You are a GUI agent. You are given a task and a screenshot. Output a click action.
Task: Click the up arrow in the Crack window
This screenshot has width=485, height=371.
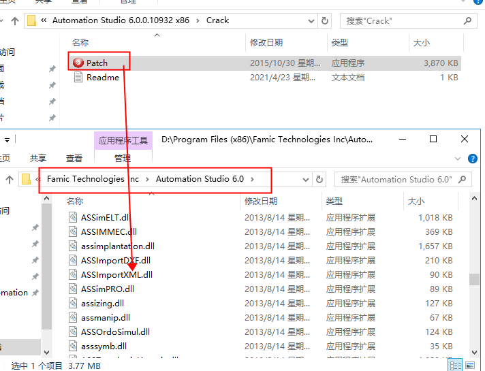14,20
